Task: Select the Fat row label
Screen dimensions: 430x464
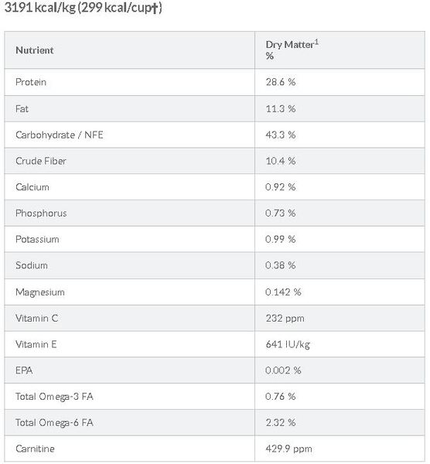Action: (x=22, y=108)
